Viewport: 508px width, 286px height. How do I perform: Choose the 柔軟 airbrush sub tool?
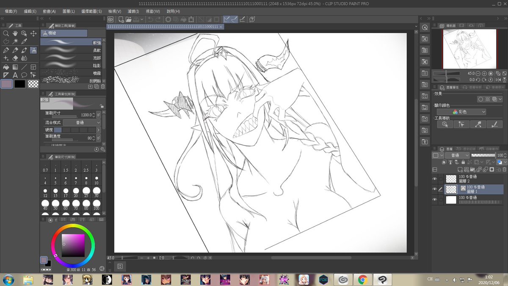pos(71,50)
